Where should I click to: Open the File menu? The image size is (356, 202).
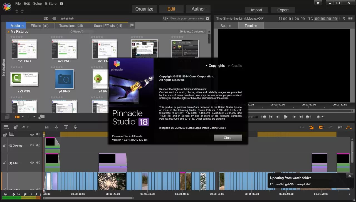[18, 4]
